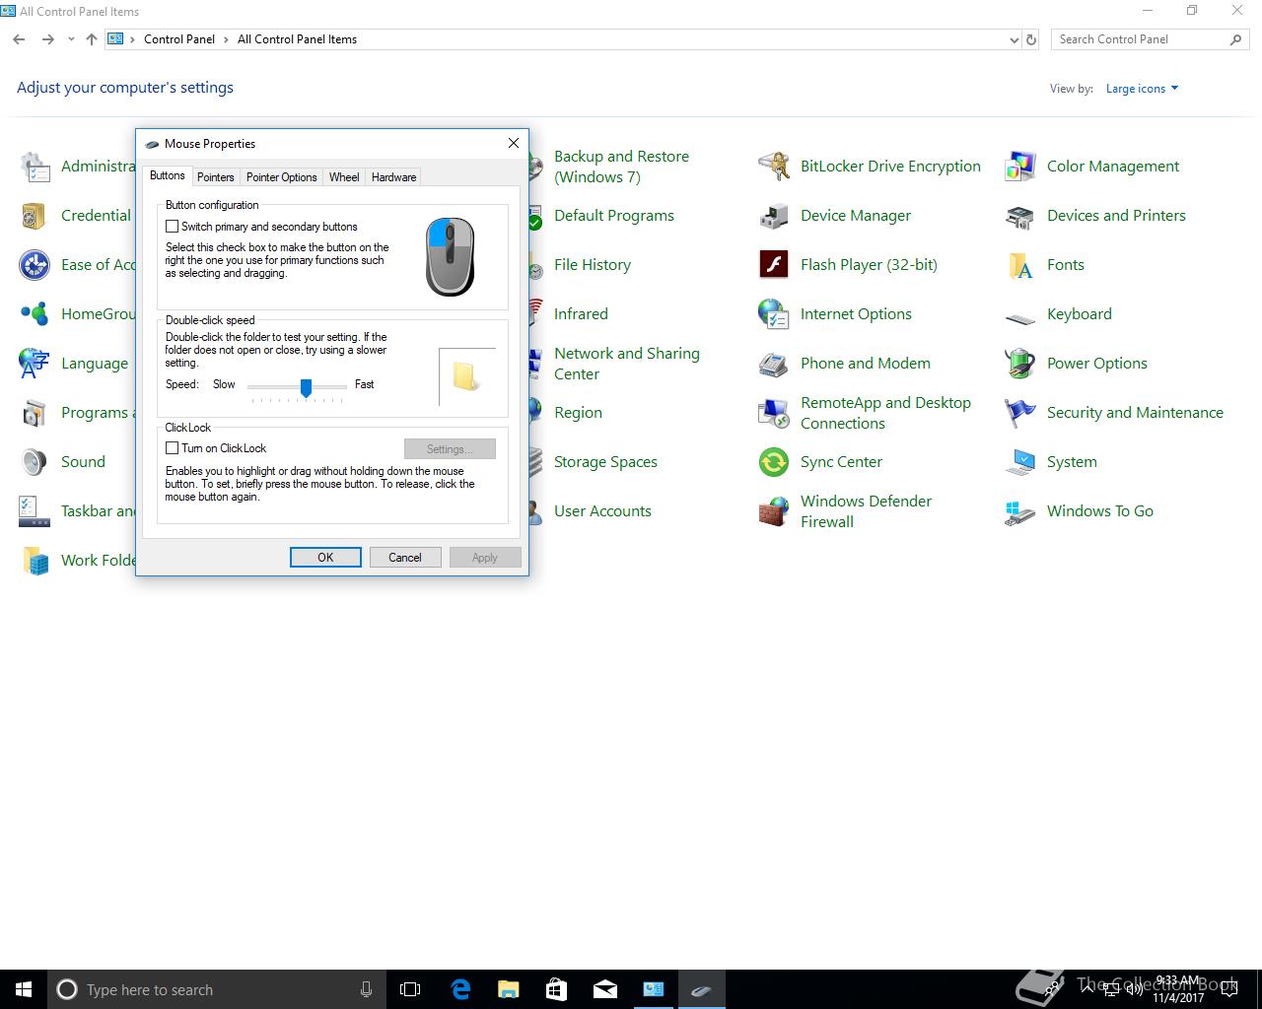
Task: Click the Administrative Tools icon
Action: [35, 167]
